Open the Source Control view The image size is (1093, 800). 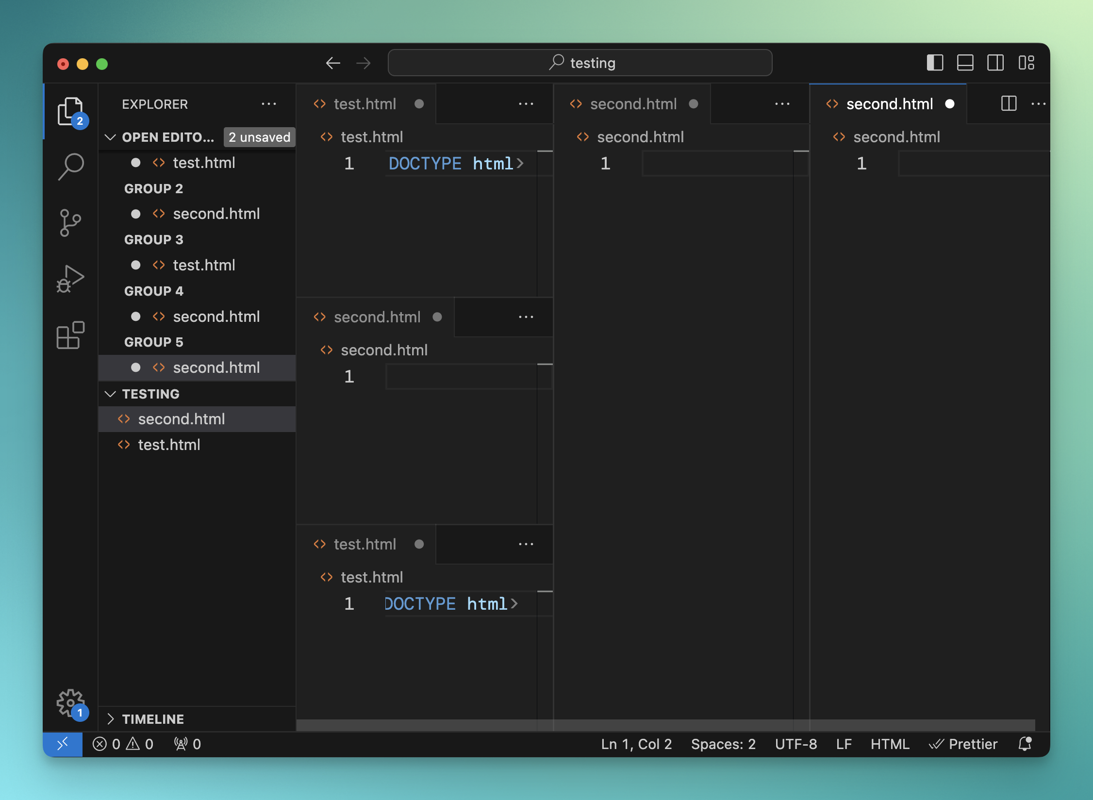(71, 223)
